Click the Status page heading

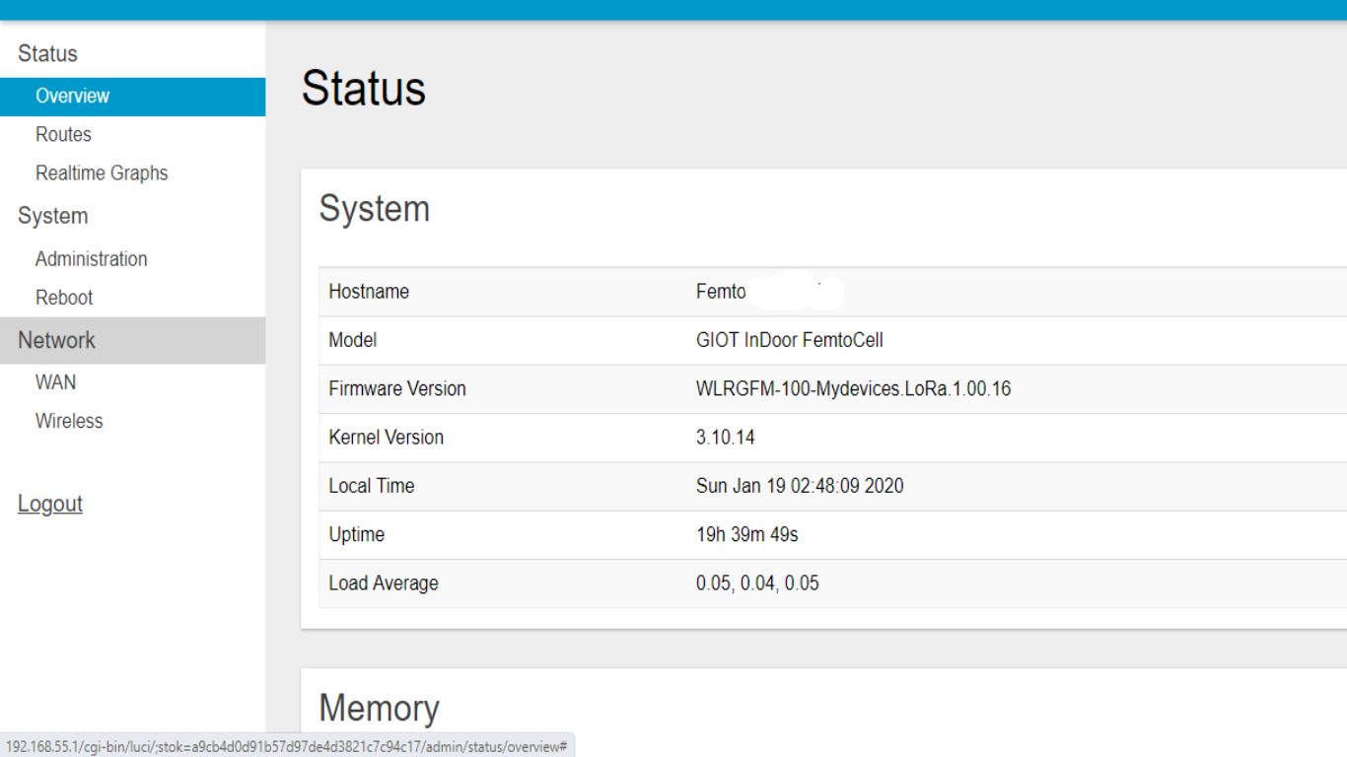[x=363, y=89]
